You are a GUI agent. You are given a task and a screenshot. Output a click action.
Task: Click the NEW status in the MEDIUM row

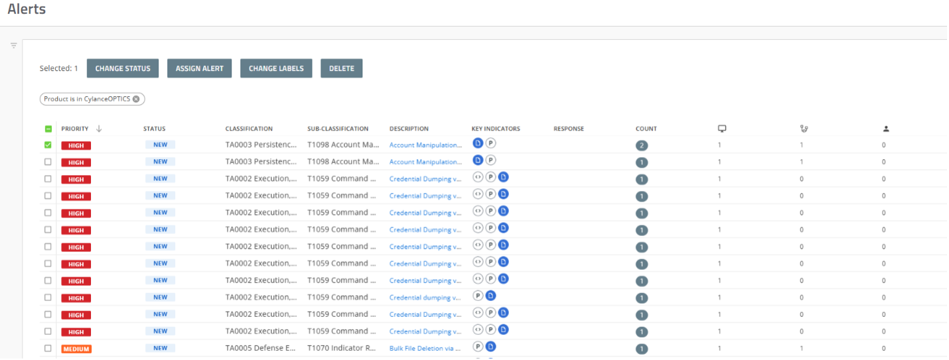tap(161, 348)
